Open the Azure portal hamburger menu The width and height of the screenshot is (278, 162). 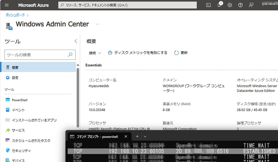7,5
